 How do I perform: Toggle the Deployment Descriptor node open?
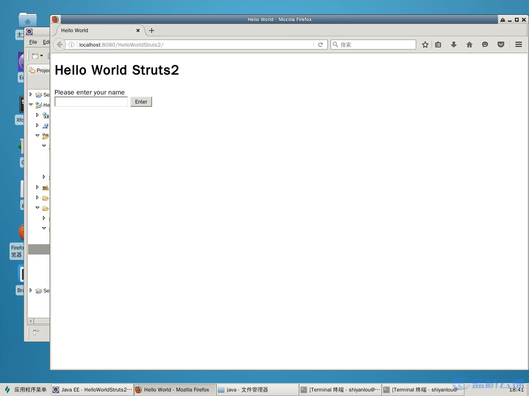(x=37, y=115)
